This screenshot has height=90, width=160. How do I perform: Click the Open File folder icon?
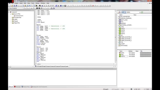tap(12, 6)
